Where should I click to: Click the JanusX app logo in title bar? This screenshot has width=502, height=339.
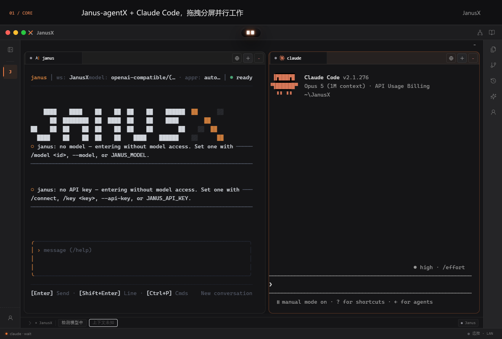tap(31, 33)
